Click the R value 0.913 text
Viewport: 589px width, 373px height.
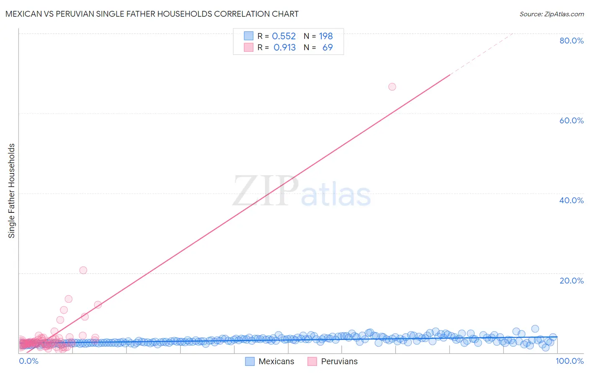284,47
